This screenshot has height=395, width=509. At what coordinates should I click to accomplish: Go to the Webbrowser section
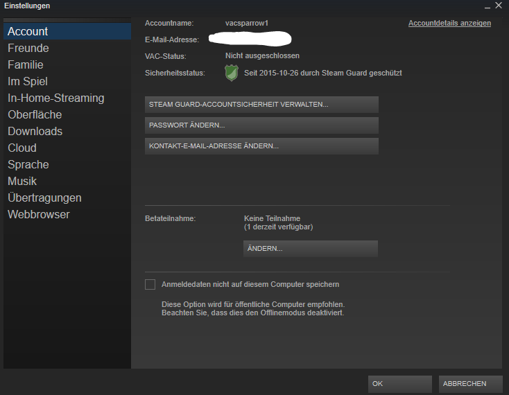(67, 214)
